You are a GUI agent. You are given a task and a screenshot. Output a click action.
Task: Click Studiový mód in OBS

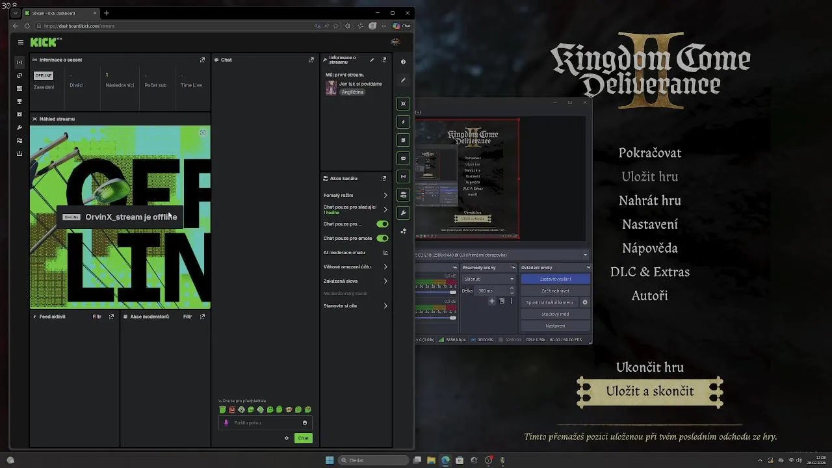click(x=555, y=314)
